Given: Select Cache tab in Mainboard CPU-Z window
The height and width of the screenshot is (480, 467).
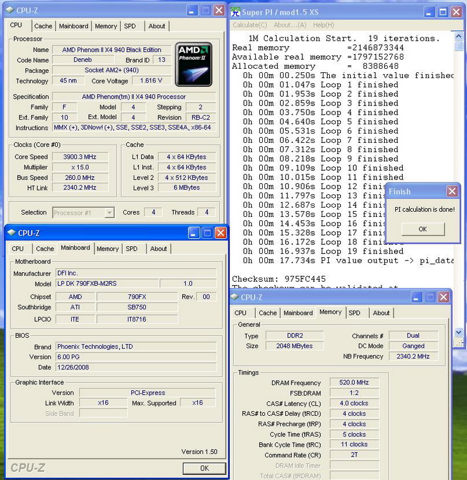Looking at the screenshot, I should coord(45,249).
